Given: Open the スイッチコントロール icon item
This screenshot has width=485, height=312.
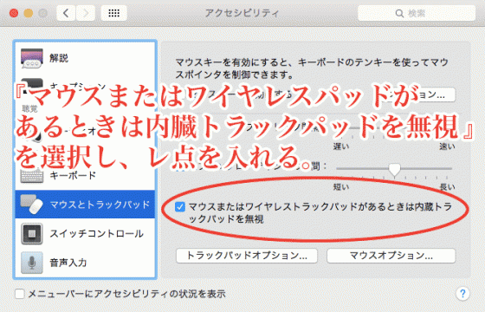Looking at the screenshot, I should point(32,234).
